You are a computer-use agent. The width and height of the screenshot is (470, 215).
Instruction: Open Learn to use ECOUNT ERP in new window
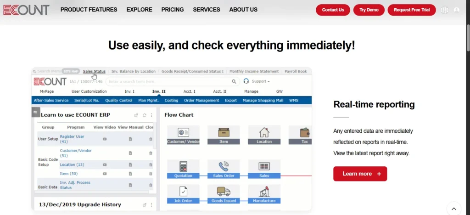click(x=136, y=115)
